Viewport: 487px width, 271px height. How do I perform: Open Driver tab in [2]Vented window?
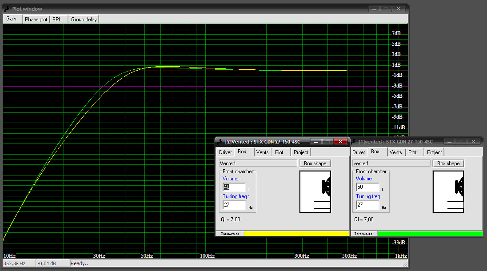click(x=225, y=152)
